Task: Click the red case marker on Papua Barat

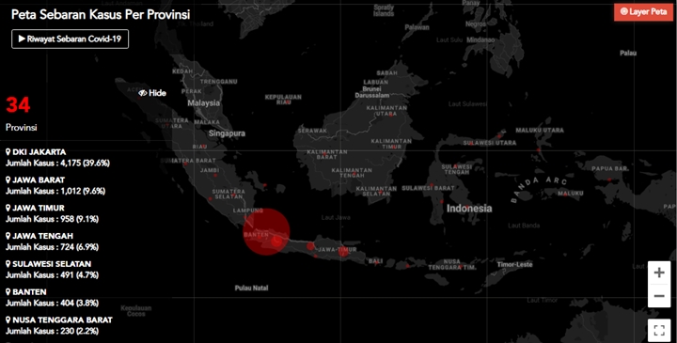Action: (x=609, y=179)
